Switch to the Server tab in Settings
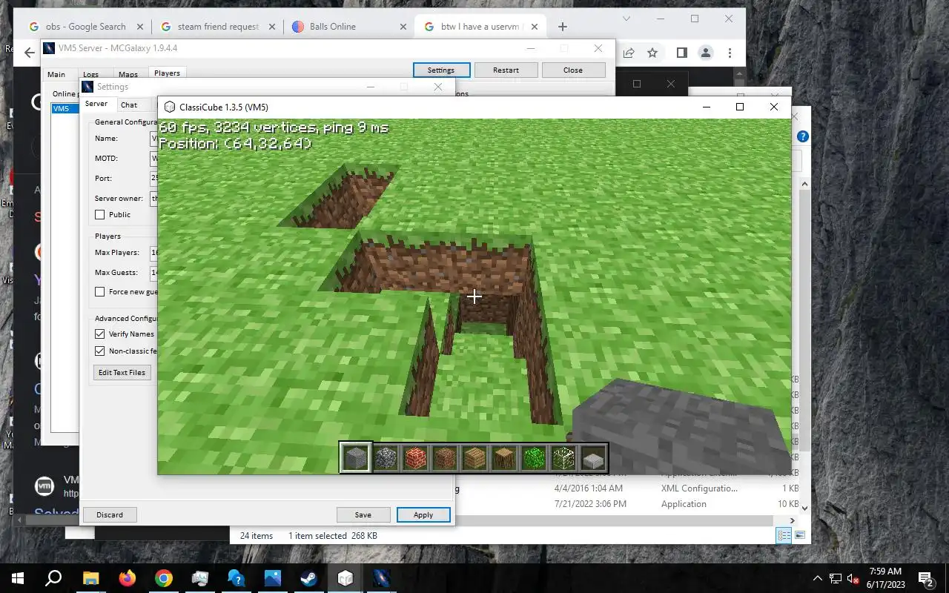 (96, 105)
